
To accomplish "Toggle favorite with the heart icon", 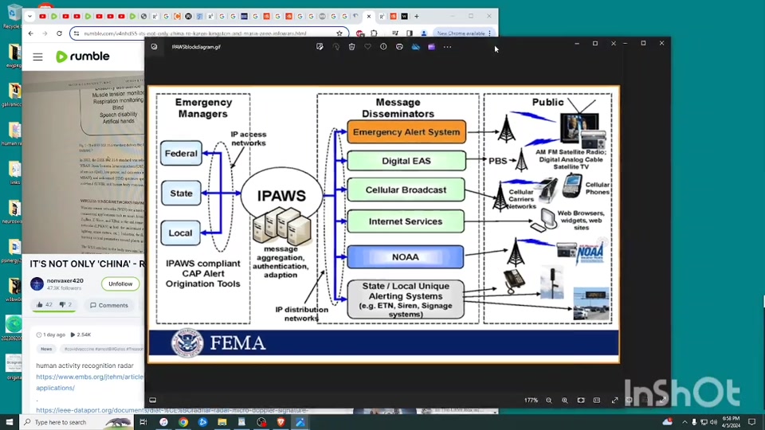I will pos(367,47).
